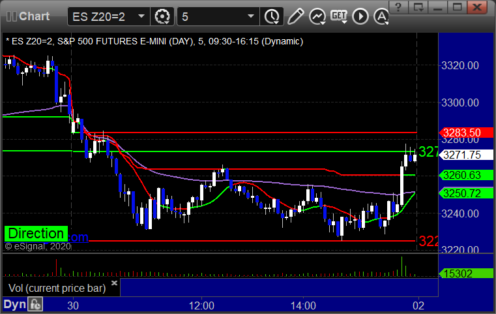This screenshot has width=496, height=314.
Task: Click the 30 date axis label
Action: click(73, 306)
